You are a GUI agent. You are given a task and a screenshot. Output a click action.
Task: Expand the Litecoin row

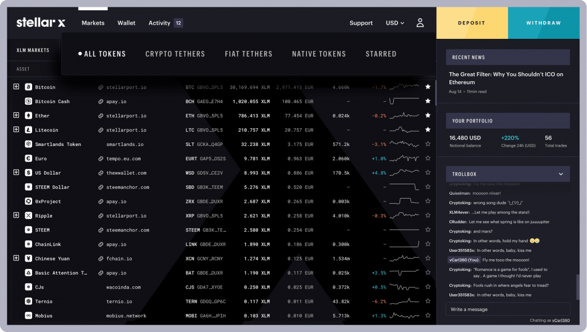(x=16, y=129)
